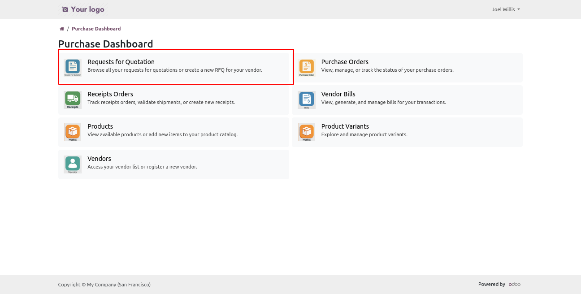Click the Requests for Quotation icon
The width and height of the screenshot is (581, 294).
(72, 67)
